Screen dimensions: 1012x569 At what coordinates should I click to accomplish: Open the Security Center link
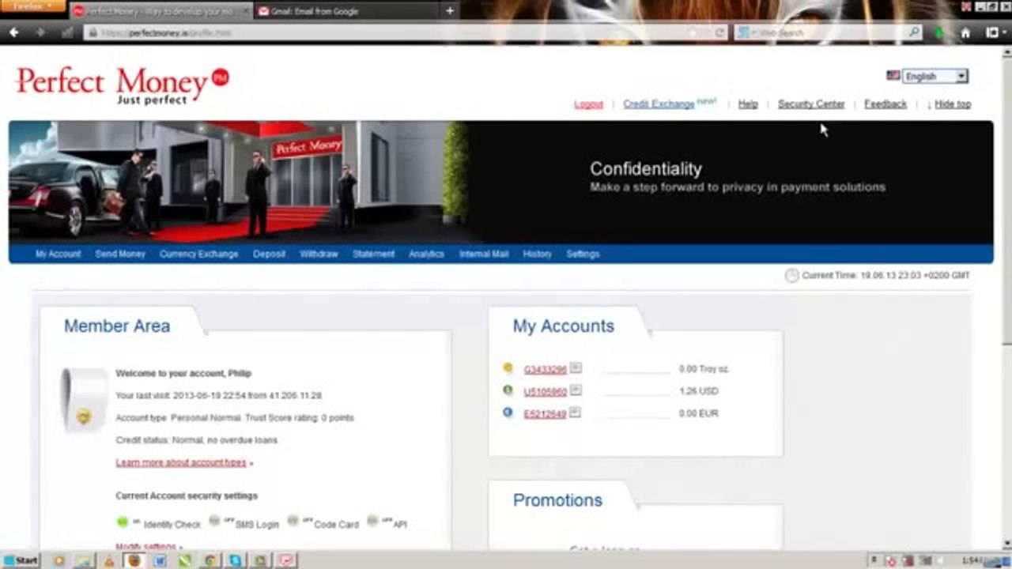pos(811,104)
